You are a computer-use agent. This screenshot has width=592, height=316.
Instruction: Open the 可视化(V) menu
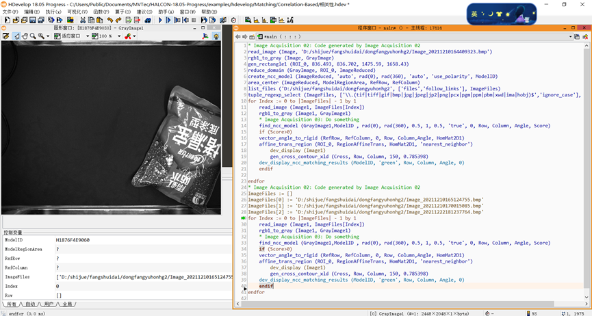click(77, 12)
